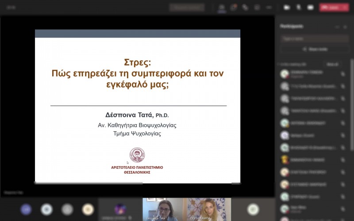Open the meeting chat icon

[x=233, y=8]
